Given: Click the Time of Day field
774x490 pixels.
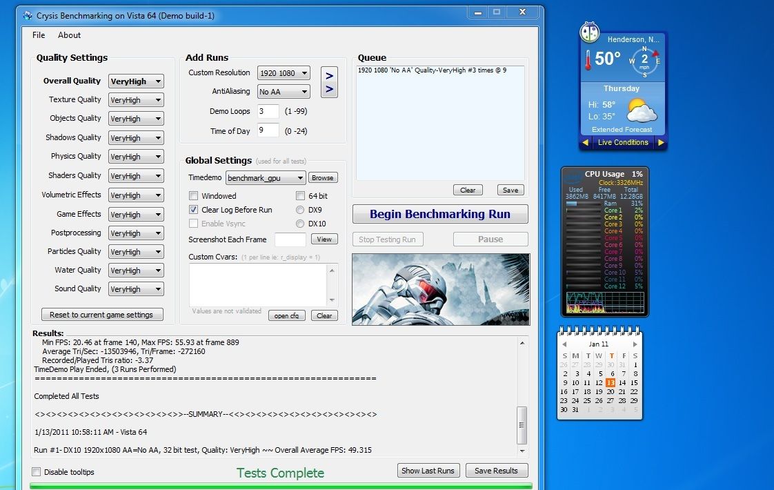Looking at the screenshot, I should point(268,130).
